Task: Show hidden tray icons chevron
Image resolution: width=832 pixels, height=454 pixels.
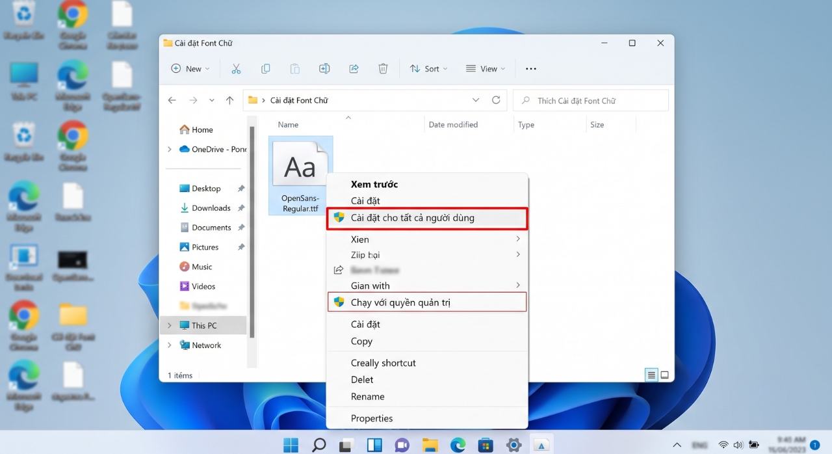Action: point(677,446)
